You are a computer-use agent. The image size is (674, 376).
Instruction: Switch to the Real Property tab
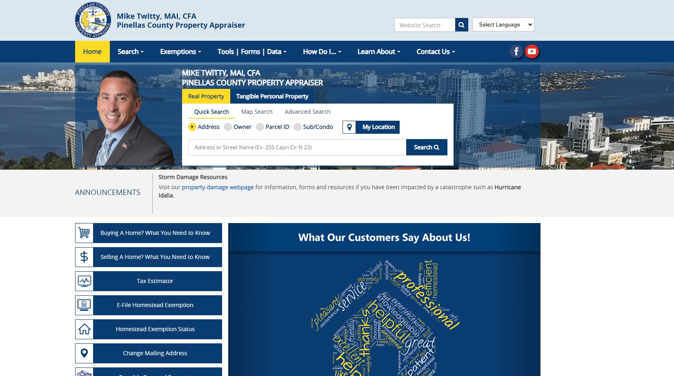(x=206, y=97)
